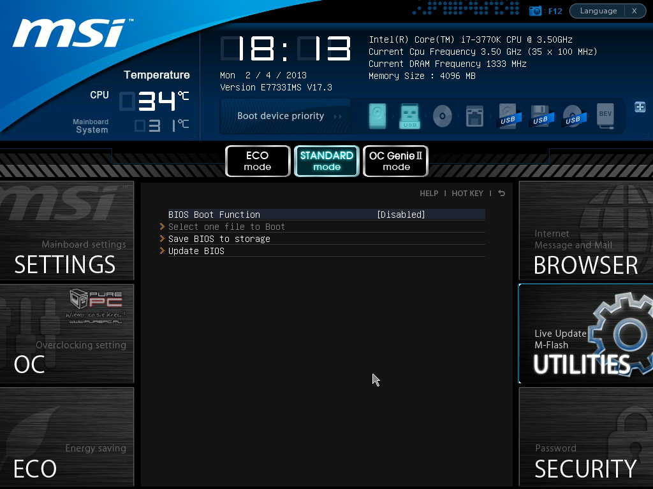The height and width of the screenshot is (489, 653).
Task: Click the Intel Core i7-3770K CPU name line
Action: click(x=471, y=39)
